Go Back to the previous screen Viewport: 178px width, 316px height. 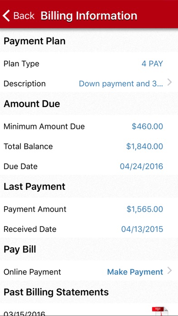click(x=19, y=16)
